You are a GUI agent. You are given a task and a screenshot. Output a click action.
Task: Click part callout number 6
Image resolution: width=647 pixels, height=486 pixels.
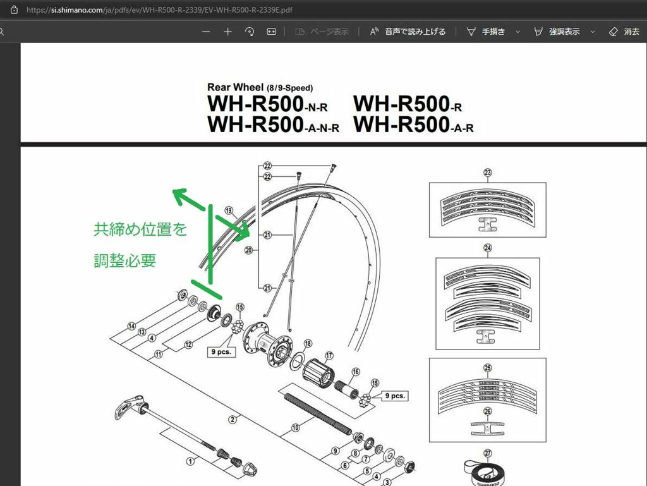pyautogui.click(x=345, y=465)
